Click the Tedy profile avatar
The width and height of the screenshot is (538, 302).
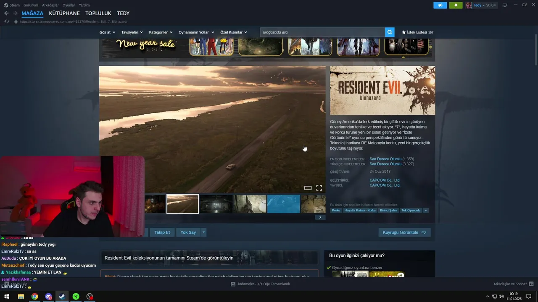(469, 5)
